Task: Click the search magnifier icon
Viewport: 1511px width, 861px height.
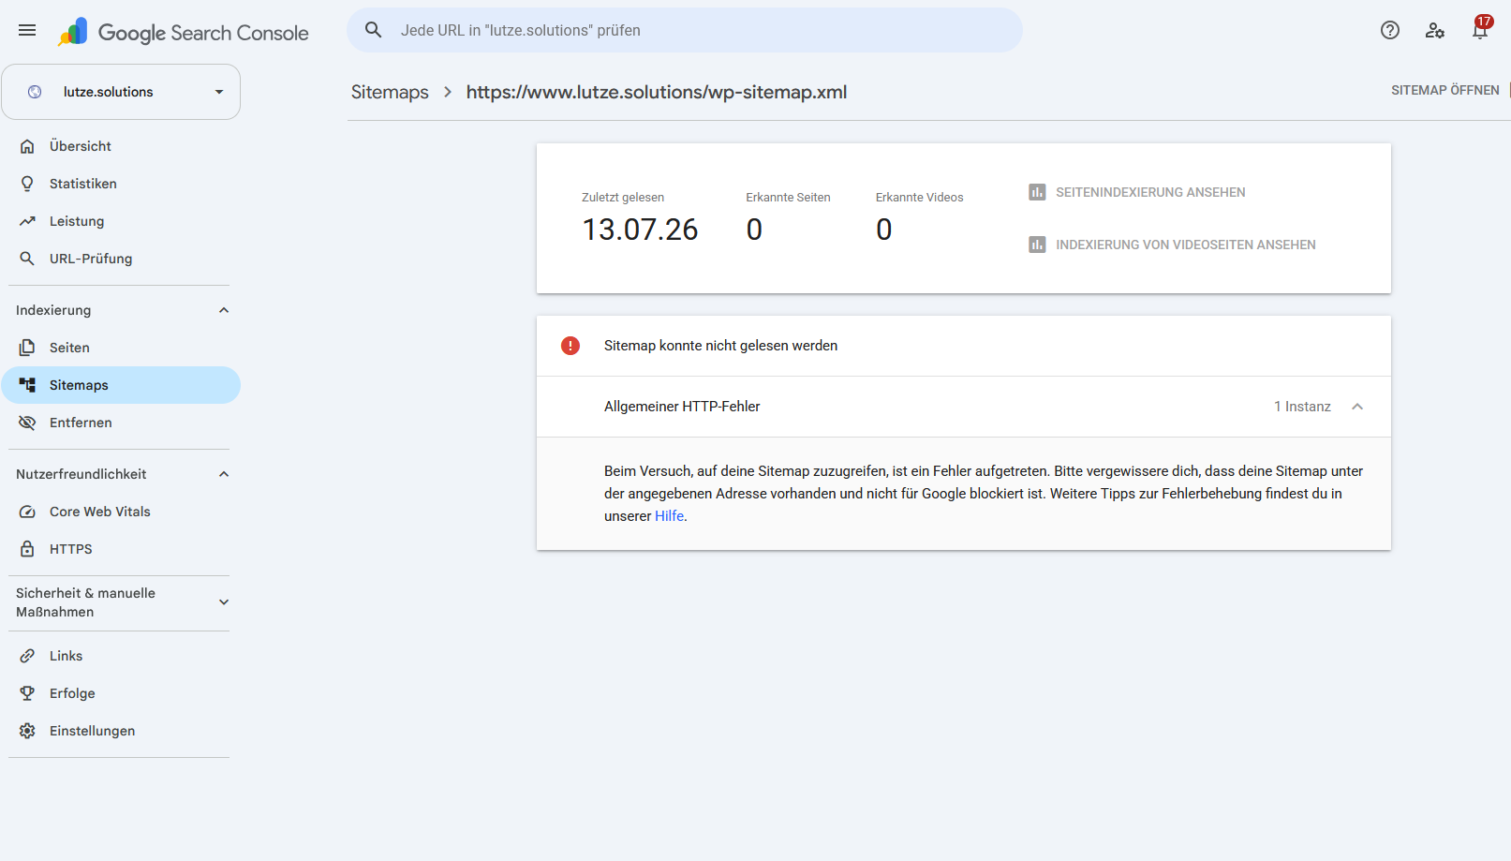Action: (374, 30)
